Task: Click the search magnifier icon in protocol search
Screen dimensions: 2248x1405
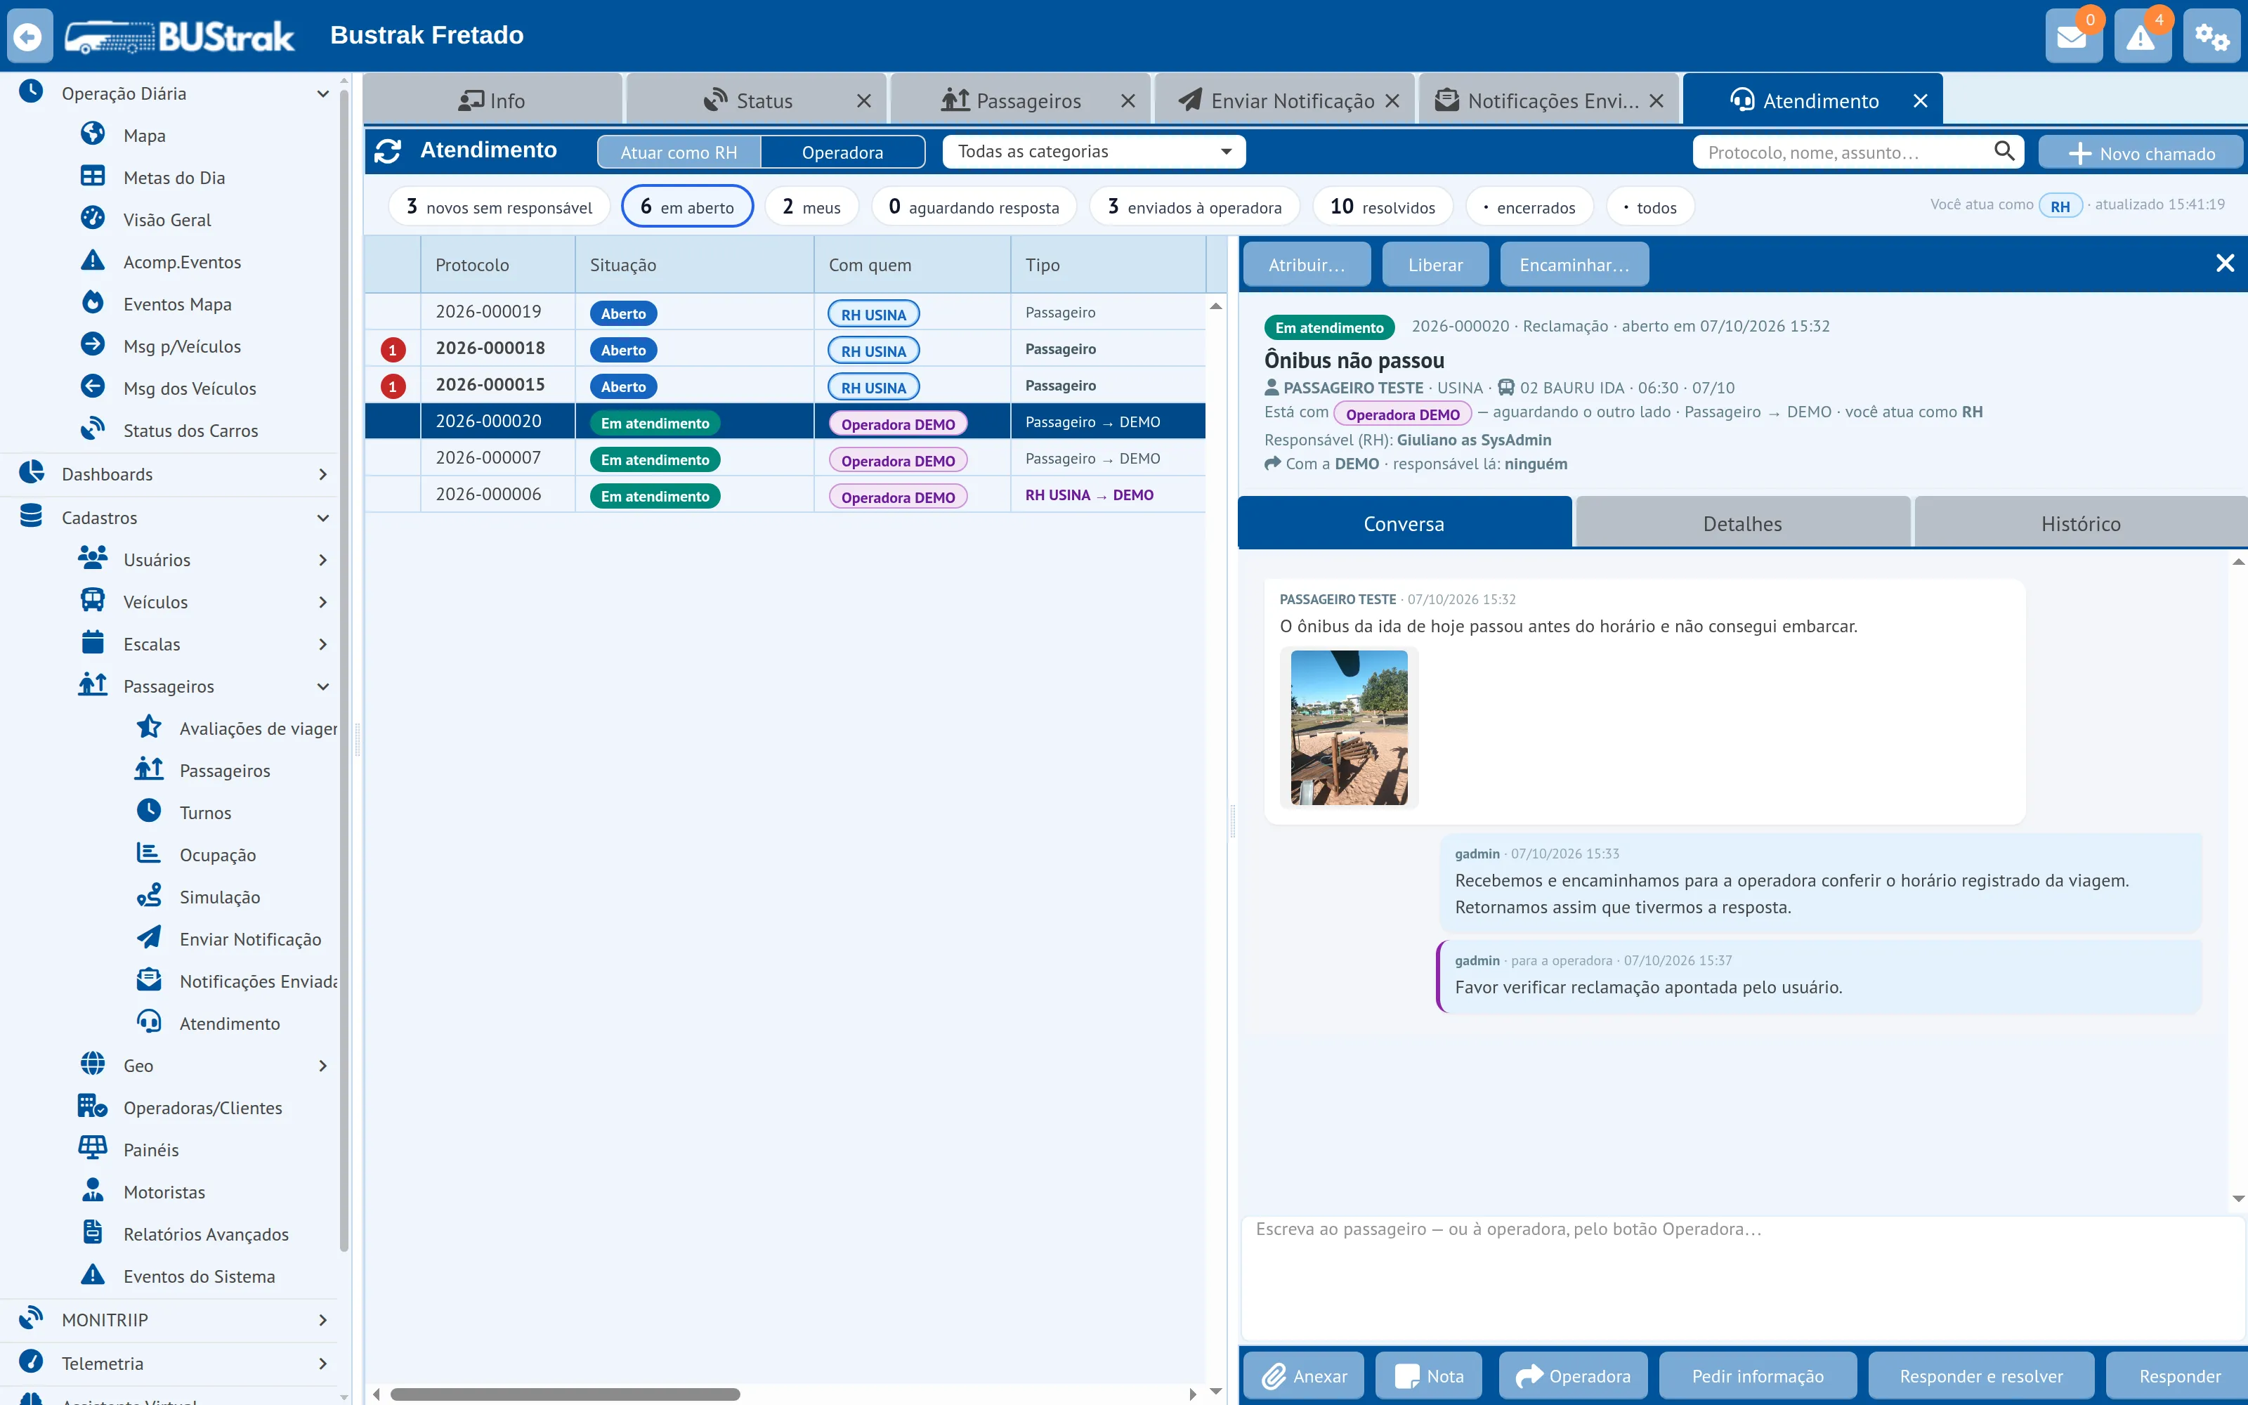Action: (2004, 150)
